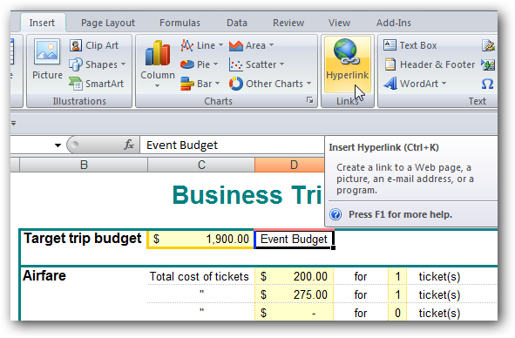The height and width of the screenshot is (338, 515).
Task: Click the Airfare row label
Action: pos(44,275)
